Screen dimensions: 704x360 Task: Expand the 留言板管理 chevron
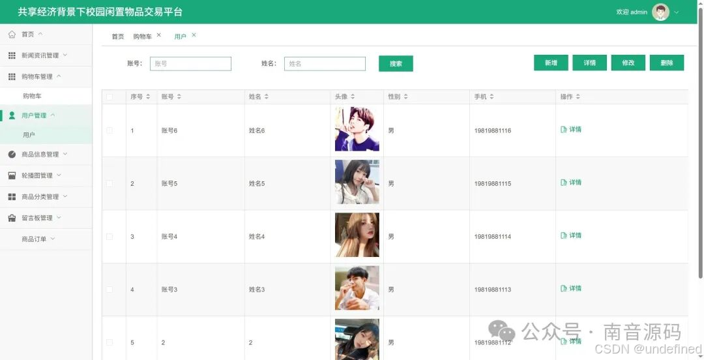[x=59, y=218]
